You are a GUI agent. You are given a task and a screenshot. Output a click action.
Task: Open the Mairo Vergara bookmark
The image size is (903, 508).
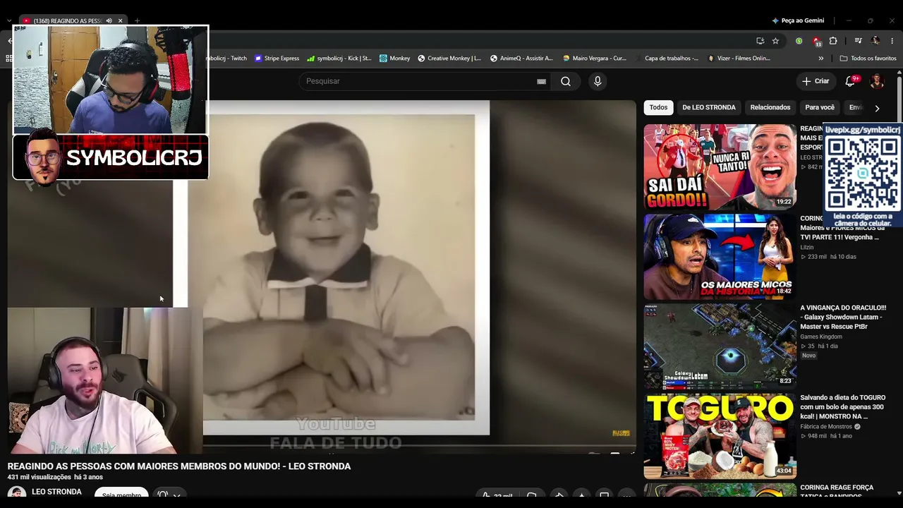coord(594,59)
